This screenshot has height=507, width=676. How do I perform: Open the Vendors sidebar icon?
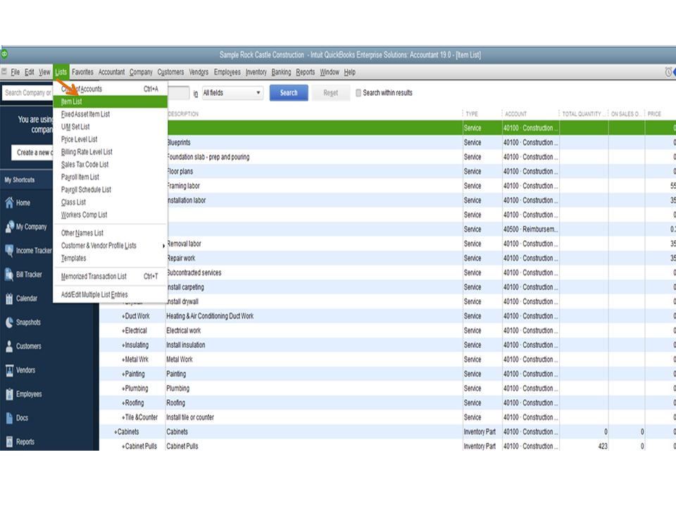9,370
